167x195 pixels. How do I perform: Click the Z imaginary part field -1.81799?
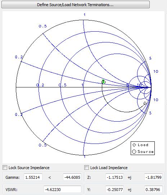[x=153, y=177]
